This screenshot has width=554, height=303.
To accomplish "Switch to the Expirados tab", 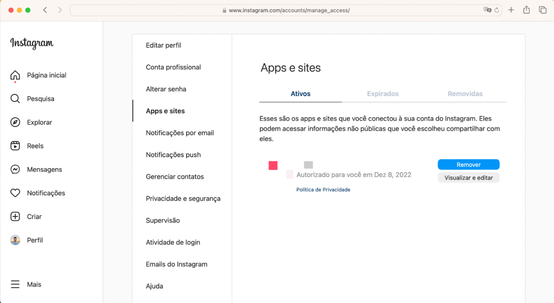I will 383,94.
